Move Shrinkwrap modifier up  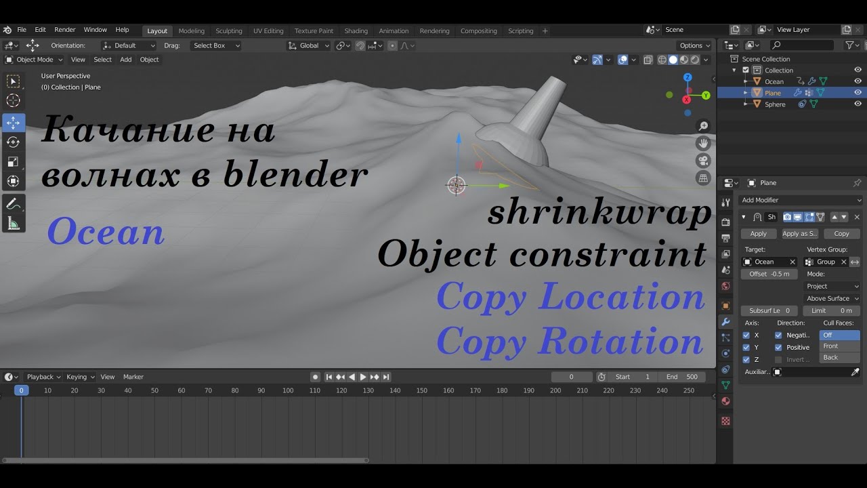[x=834, y=217]
